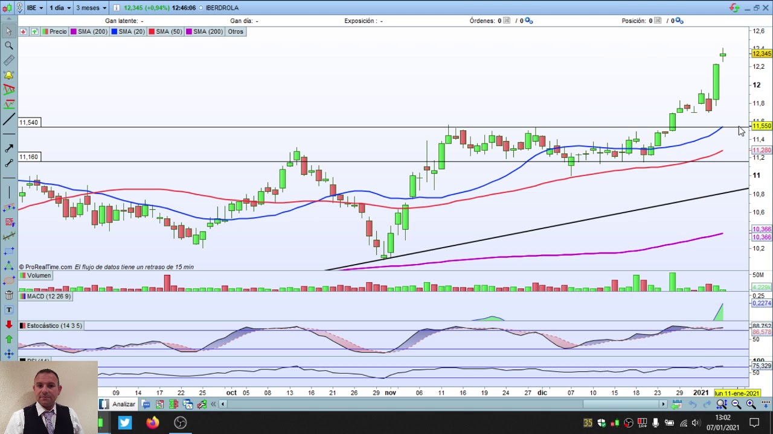Open the Estocástico (14 3 5) panel label
This screenshot has width=773, height=434.
pos(51,325)
